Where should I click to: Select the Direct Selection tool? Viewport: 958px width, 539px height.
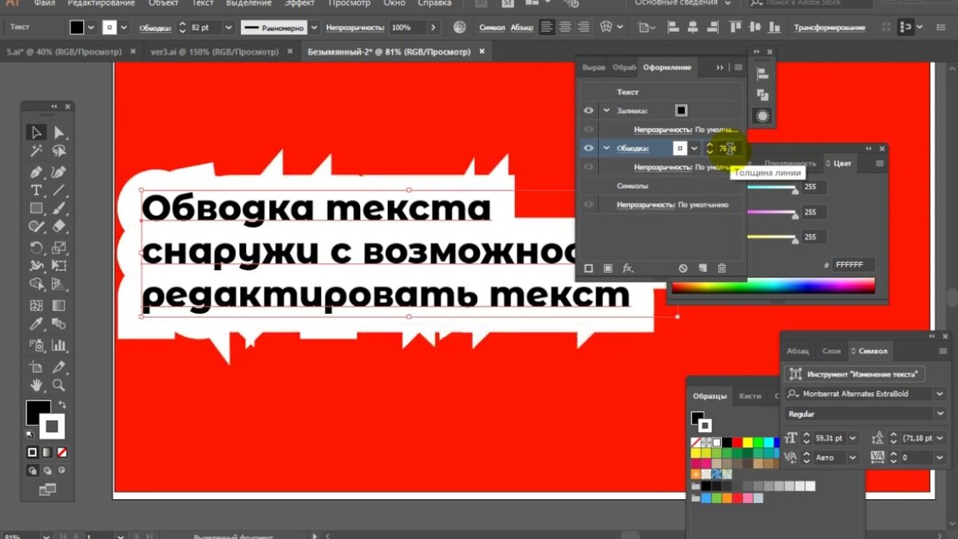[59, 133]
